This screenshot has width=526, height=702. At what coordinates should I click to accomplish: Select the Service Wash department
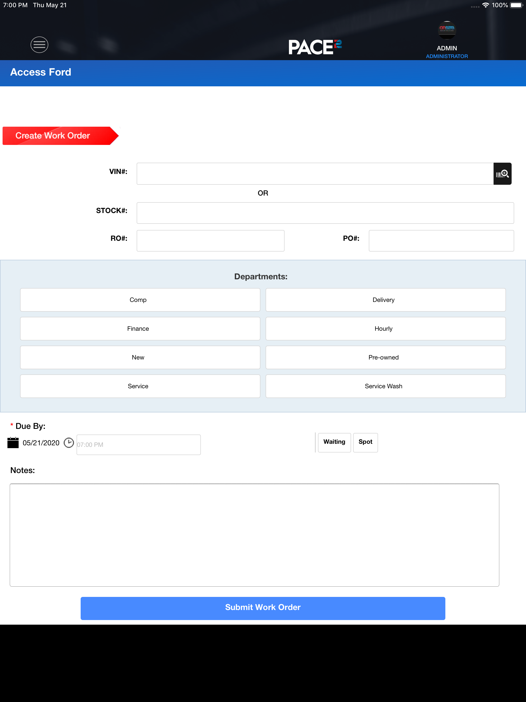pyautogui.click(x=386, y=386)
